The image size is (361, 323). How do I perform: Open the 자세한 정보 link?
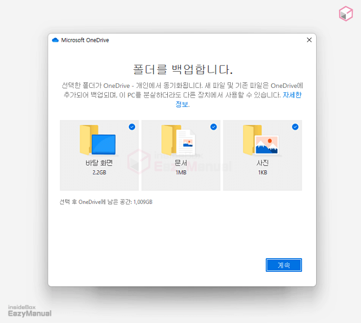(x=292, y=95)
